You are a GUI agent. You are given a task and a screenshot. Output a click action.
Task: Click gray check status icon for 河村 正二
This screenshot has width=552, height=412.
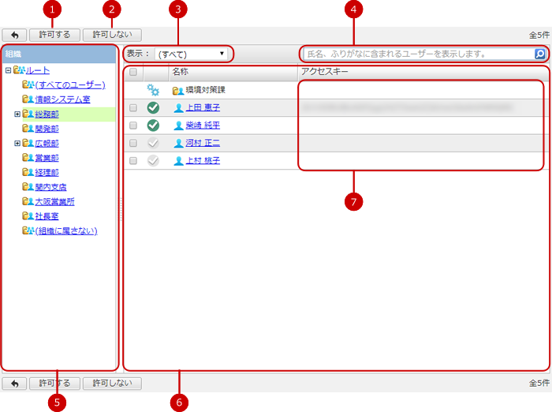tap(153, 143)
